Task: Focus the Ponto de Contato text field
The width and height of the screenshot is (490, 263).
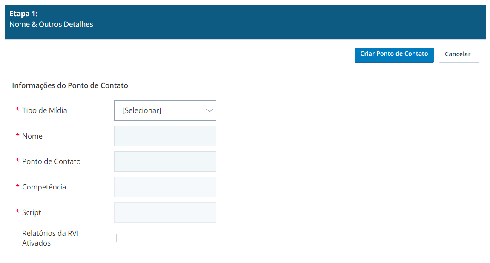Action: click(x=165, y=161)
